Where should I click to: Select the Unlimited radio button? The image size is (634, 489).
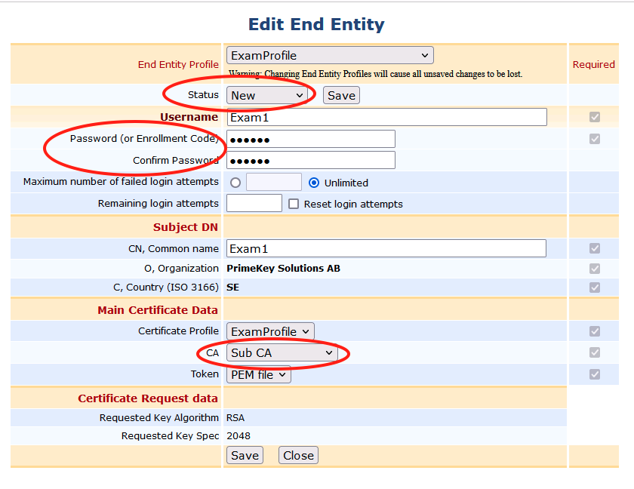tap(314, 183)
